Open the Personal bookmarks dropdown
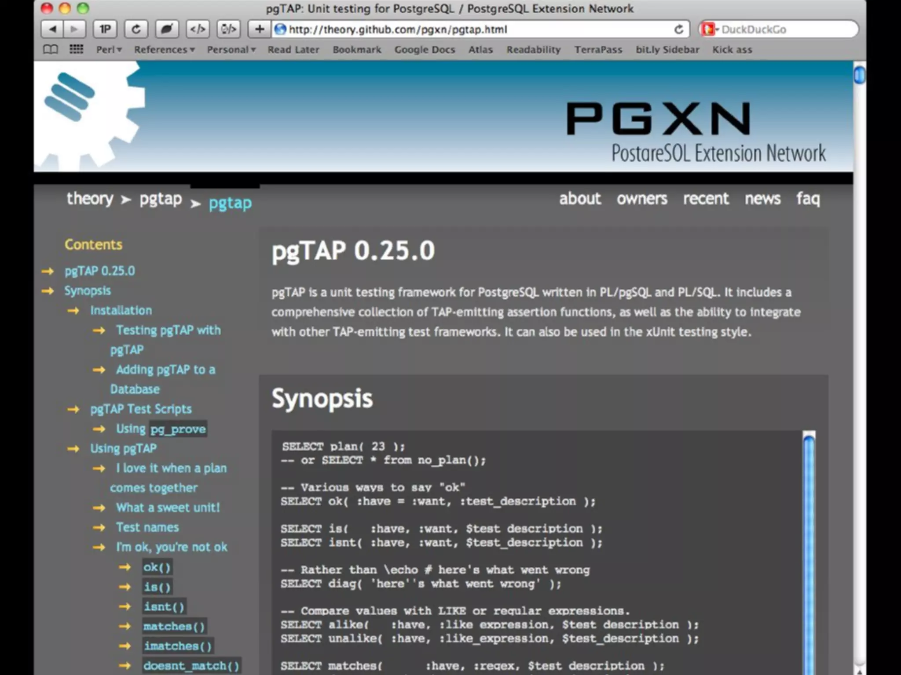This screenshot has width=901, height=675. click(231, 50)
